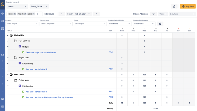Clear filters with the round X button
This screenshot has height=111, width=197.
point(160,24)
